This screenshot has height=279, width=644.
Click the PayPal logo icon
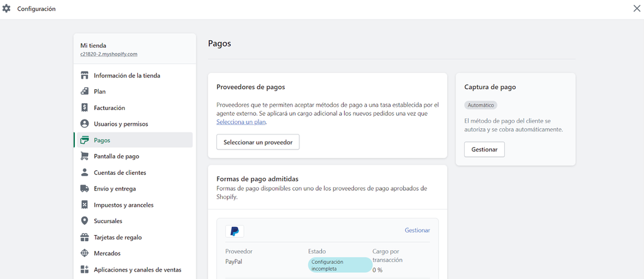[x=235, y=231]
